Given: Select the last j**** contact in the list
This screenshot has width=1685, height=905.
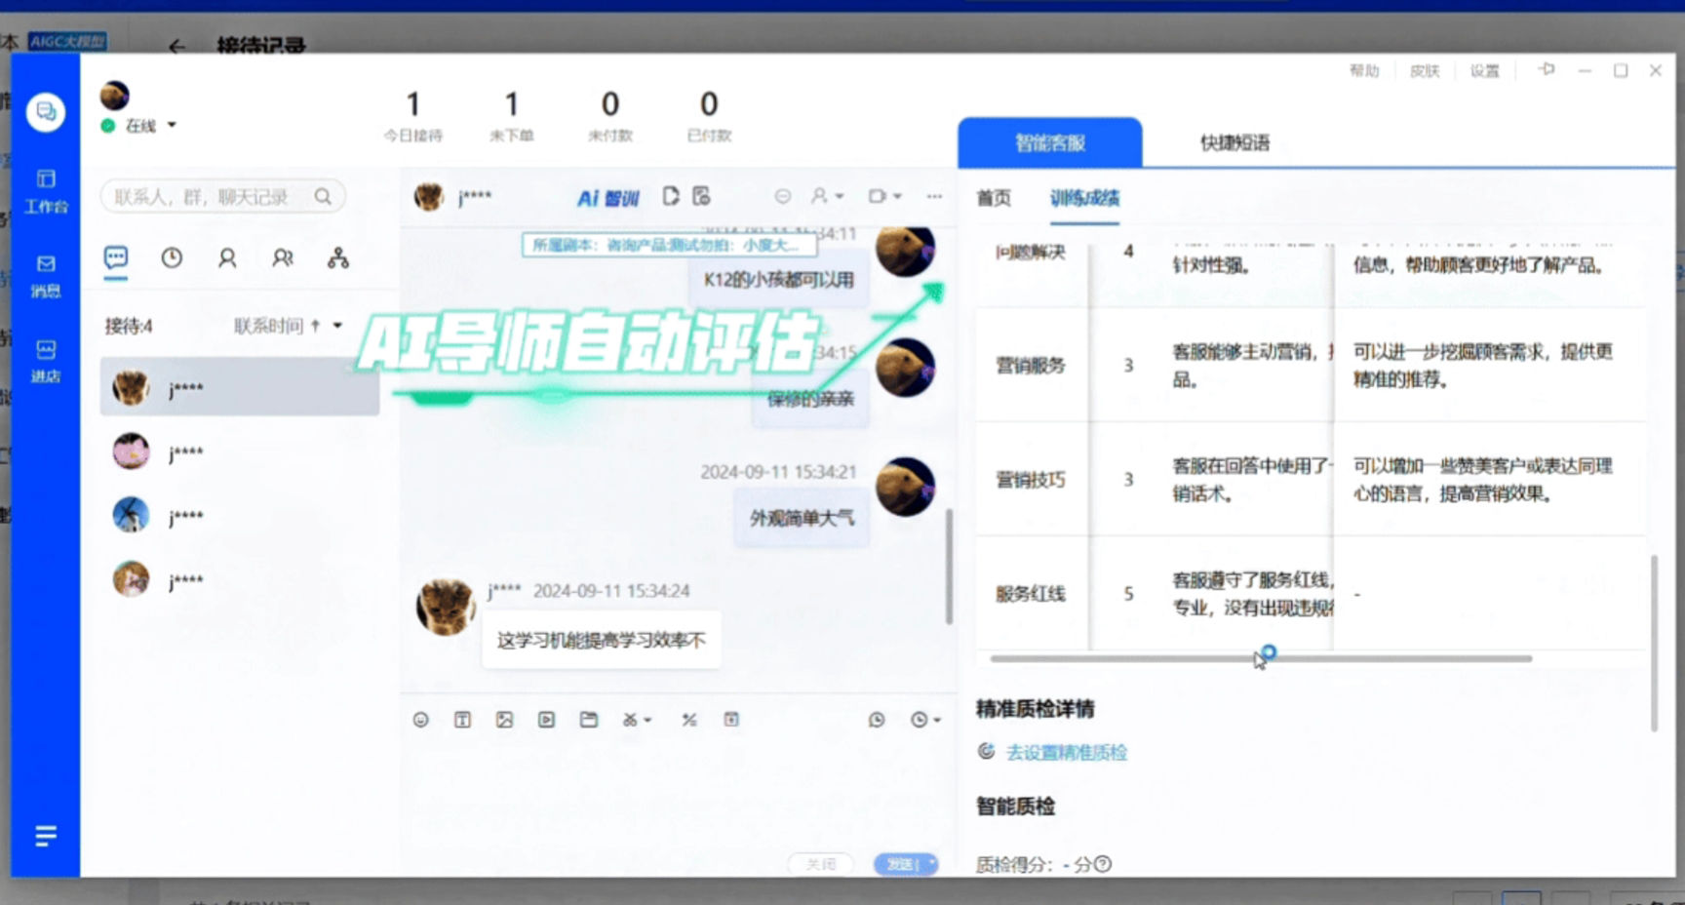Looking at the screenshot, I should click(x=239, y=579).
